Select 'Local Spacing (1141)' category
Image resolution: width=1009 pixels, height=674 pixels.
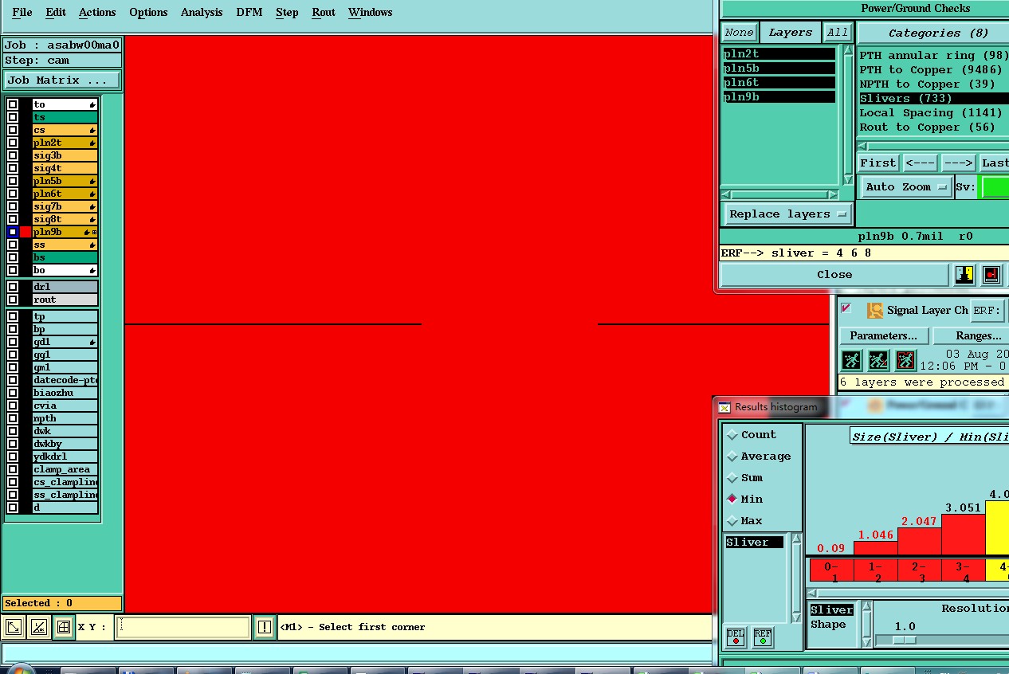point(930,113)
